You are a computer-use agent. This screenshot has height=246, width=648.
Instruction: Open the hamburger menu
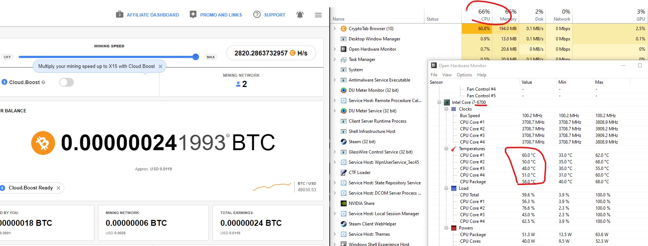coord(318,15)
